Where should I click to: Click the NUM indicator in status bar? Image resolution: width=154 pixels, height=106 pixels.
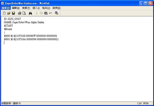(146, 103)
